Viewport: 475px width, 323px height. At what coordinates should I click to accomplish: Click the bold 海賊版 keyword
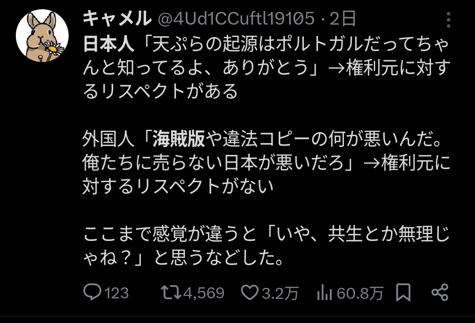point(179,139)
